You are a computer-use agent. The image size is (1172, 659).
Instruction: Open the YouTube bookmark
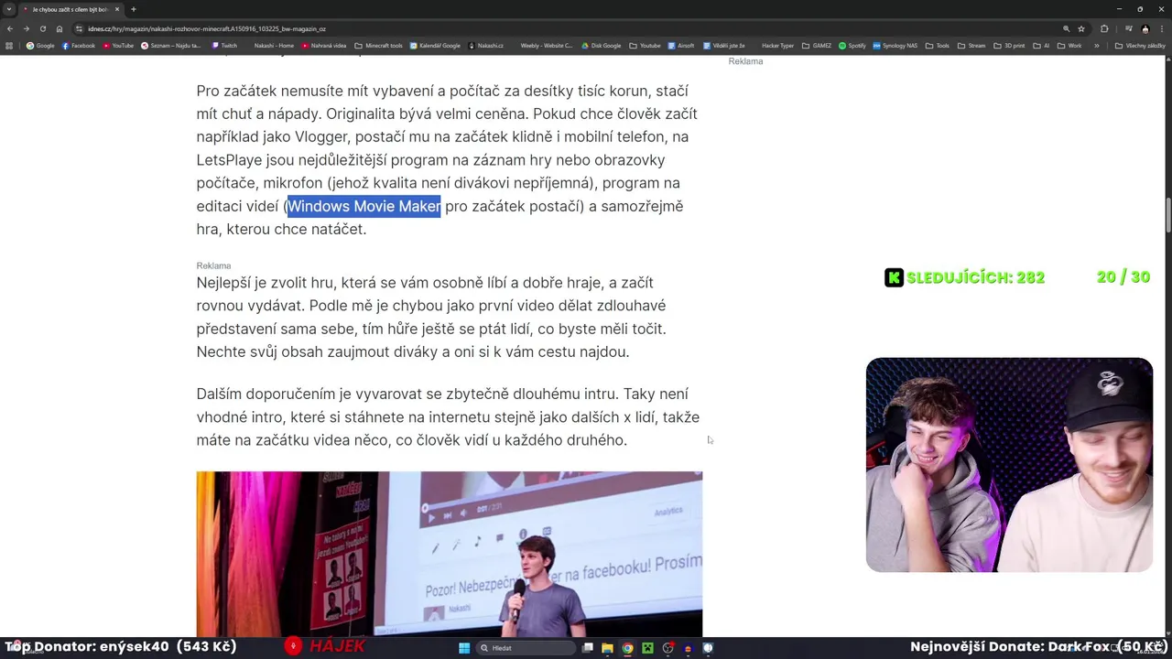pyautogui.click(x=117, y=46)
